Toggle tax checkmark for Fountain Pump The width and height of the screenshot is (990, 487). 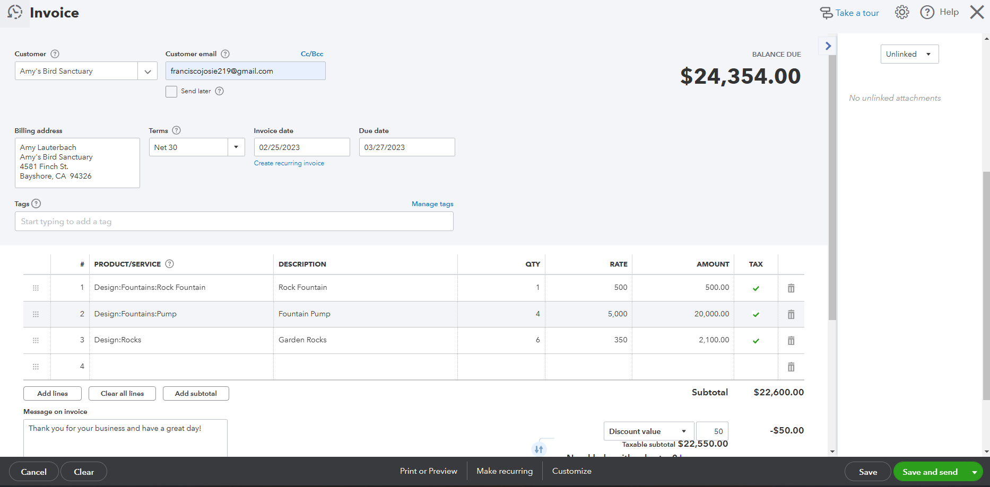coord(756,315)
